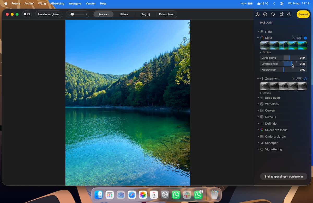Image resolution: width=313 pixels, height=203 pixels.
Task: Open the photo info panel icon
Action: 257,14
